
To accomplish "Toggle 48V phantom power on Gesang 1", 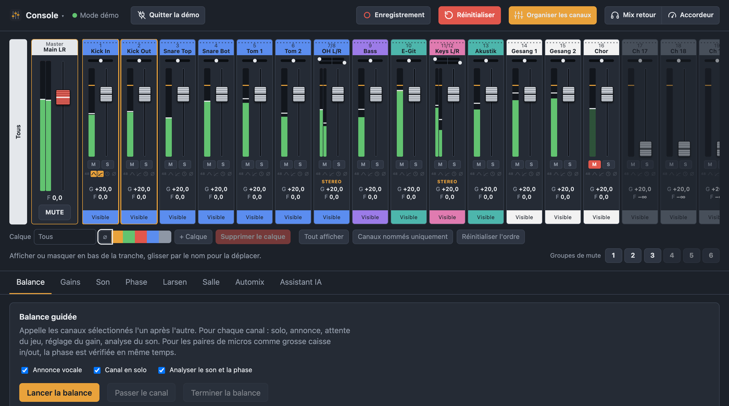I will click(x=511, y=174).
